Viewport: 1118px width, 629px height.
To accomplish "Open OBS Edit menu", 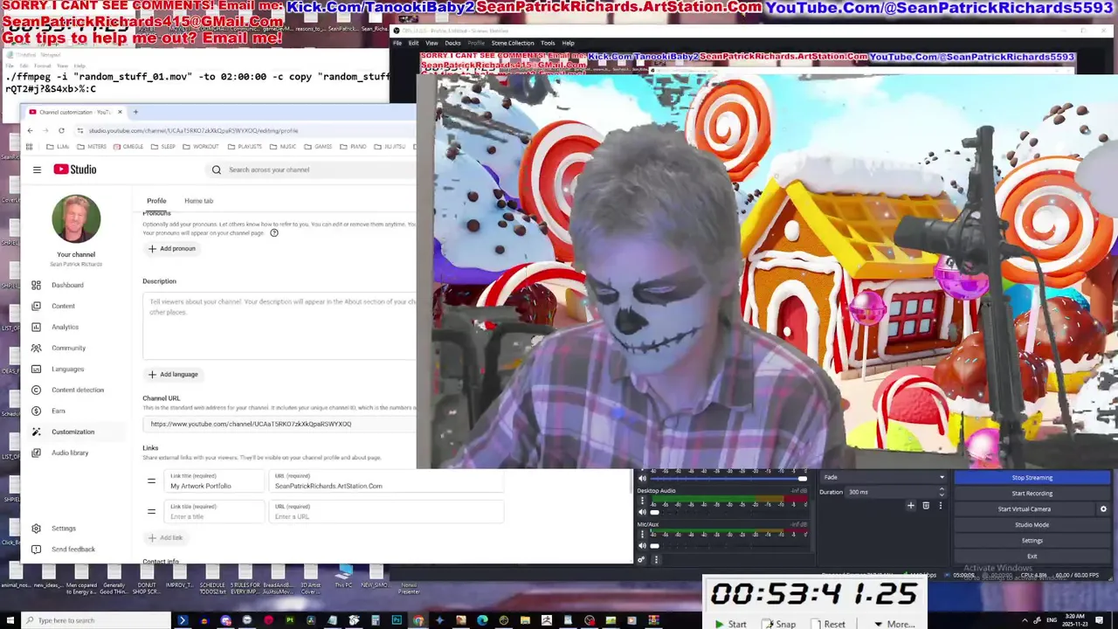I will click(413, 43).
